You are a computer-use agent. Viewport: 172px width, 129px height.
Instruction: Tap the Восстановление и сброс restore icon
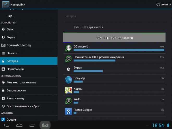click(x=3, y=106)
